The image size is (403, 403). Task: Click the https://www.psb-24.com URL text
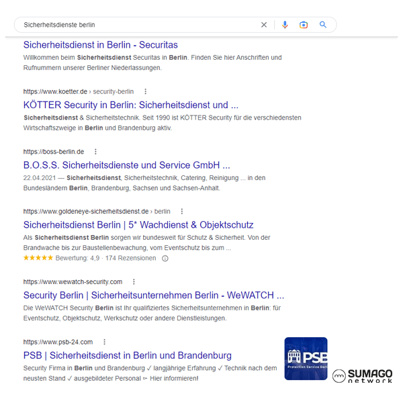coord(58,342)
